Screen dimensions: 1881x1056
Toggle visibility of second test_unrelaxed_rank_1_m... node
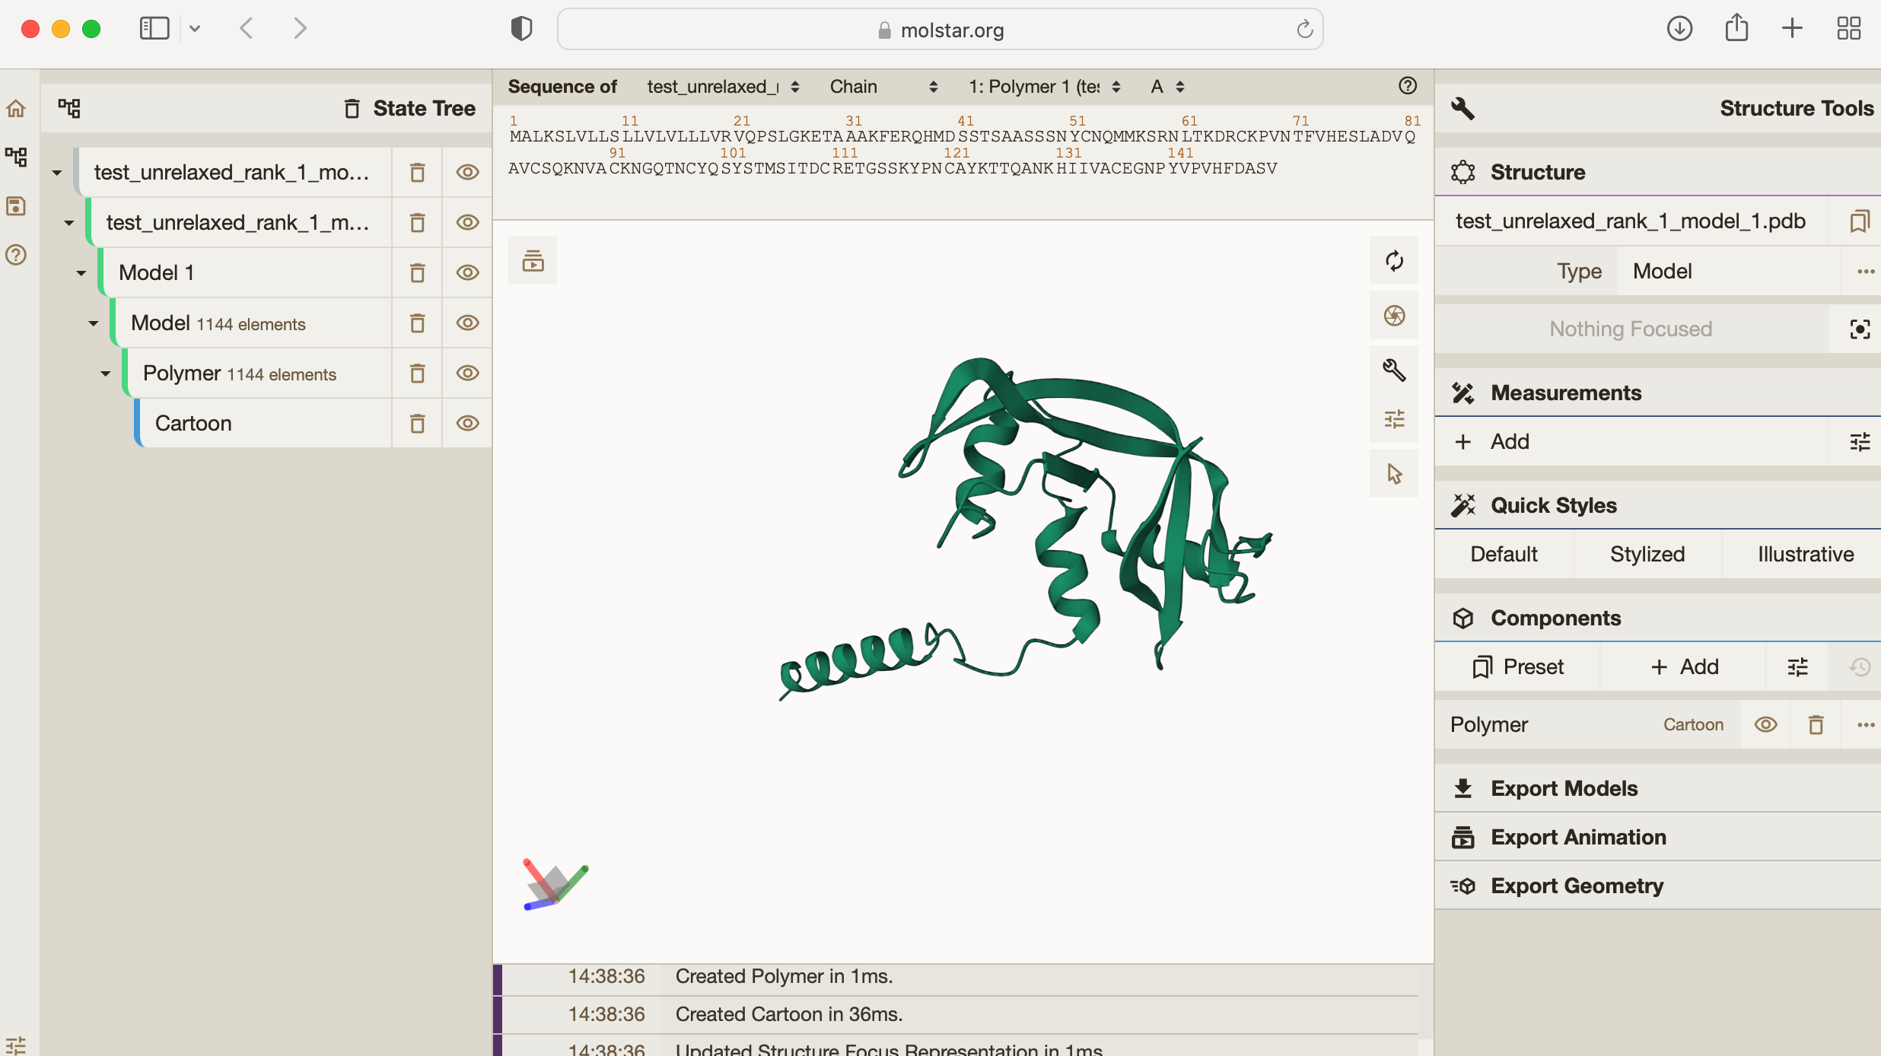467,223
